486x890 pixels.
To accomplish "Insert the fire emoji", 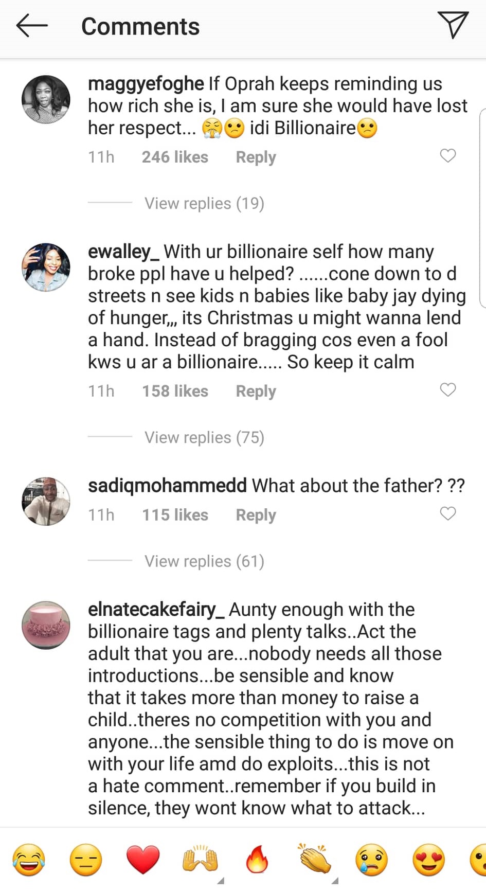I will [257, 860].
